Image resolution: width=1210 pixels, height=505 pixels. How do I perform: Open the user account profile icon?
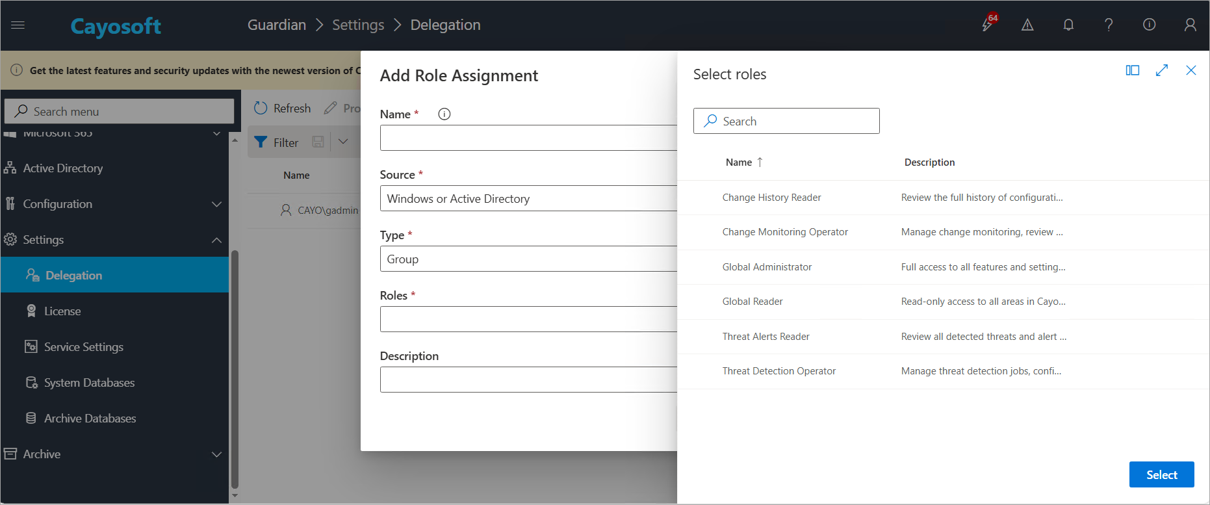[x=1190, y=25]
